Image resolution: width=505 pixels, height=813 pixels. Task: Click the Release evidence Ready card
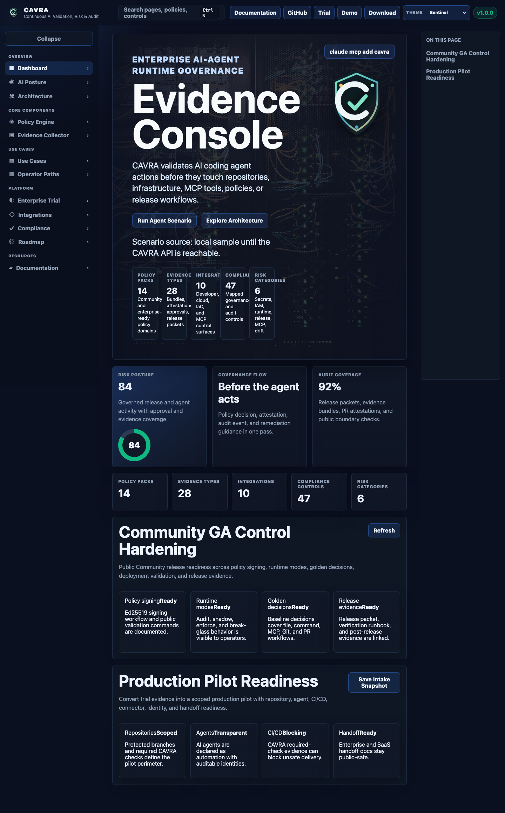(366, 622)
